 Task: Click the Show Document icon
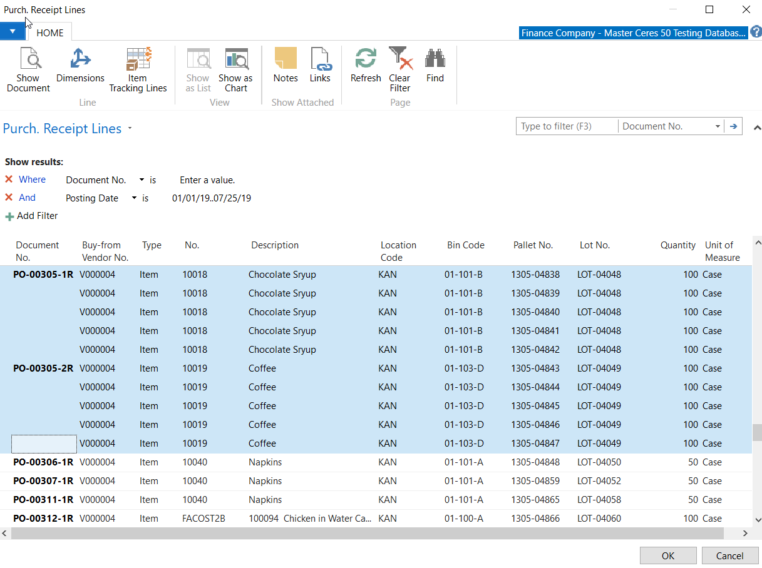[28, 59]
